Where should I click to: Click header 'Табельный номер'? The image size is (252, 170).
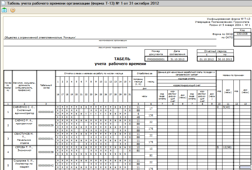(x=46, y=86)
